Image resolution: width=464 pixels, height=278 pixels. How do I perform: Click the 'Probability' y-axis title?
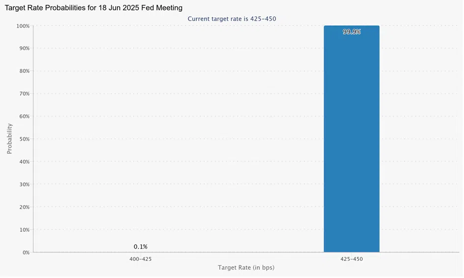click(x=9, y=139)
